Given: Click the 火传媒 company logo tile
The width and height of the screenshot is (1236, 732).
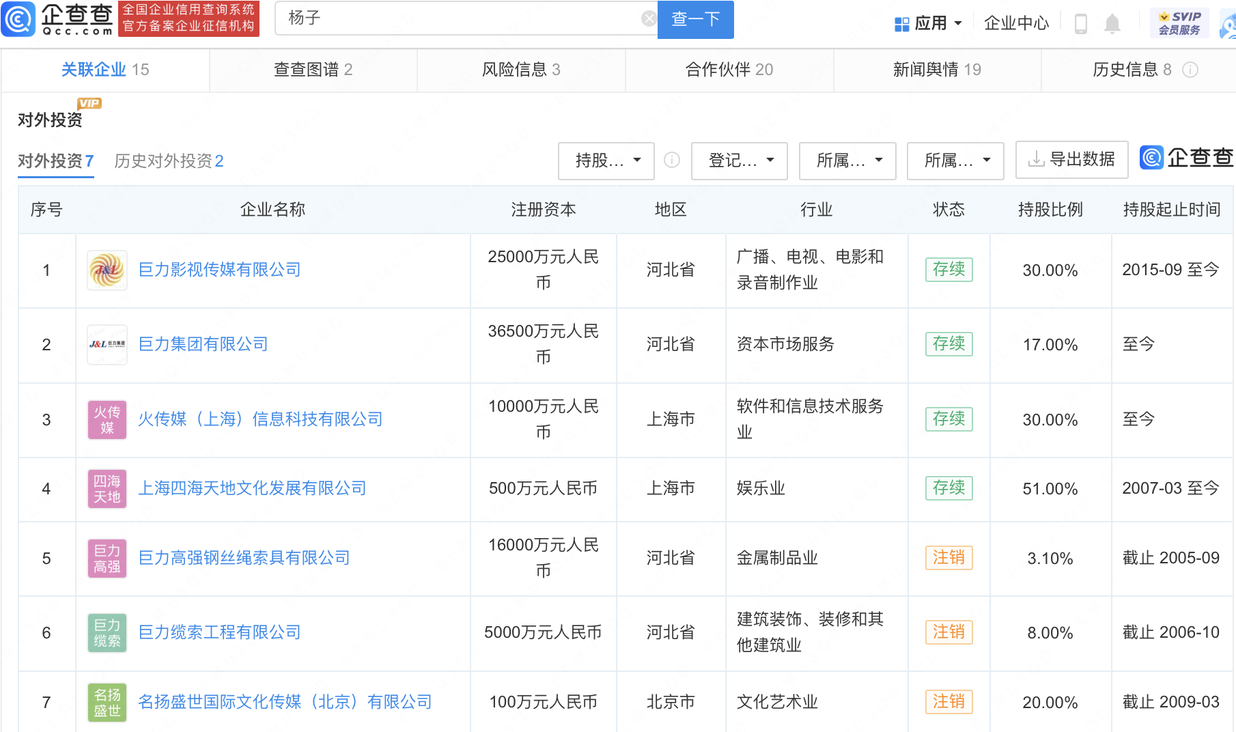Looking at the screenshot, I should click(107, 420).
